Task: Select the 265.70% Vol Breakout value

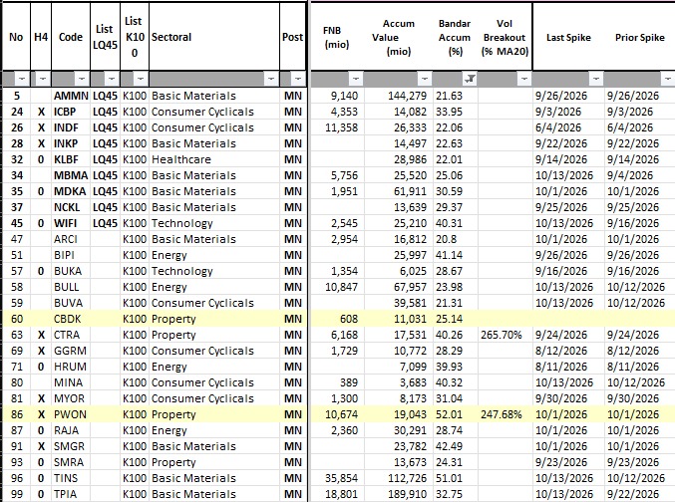Action: [x=505, y=335]
